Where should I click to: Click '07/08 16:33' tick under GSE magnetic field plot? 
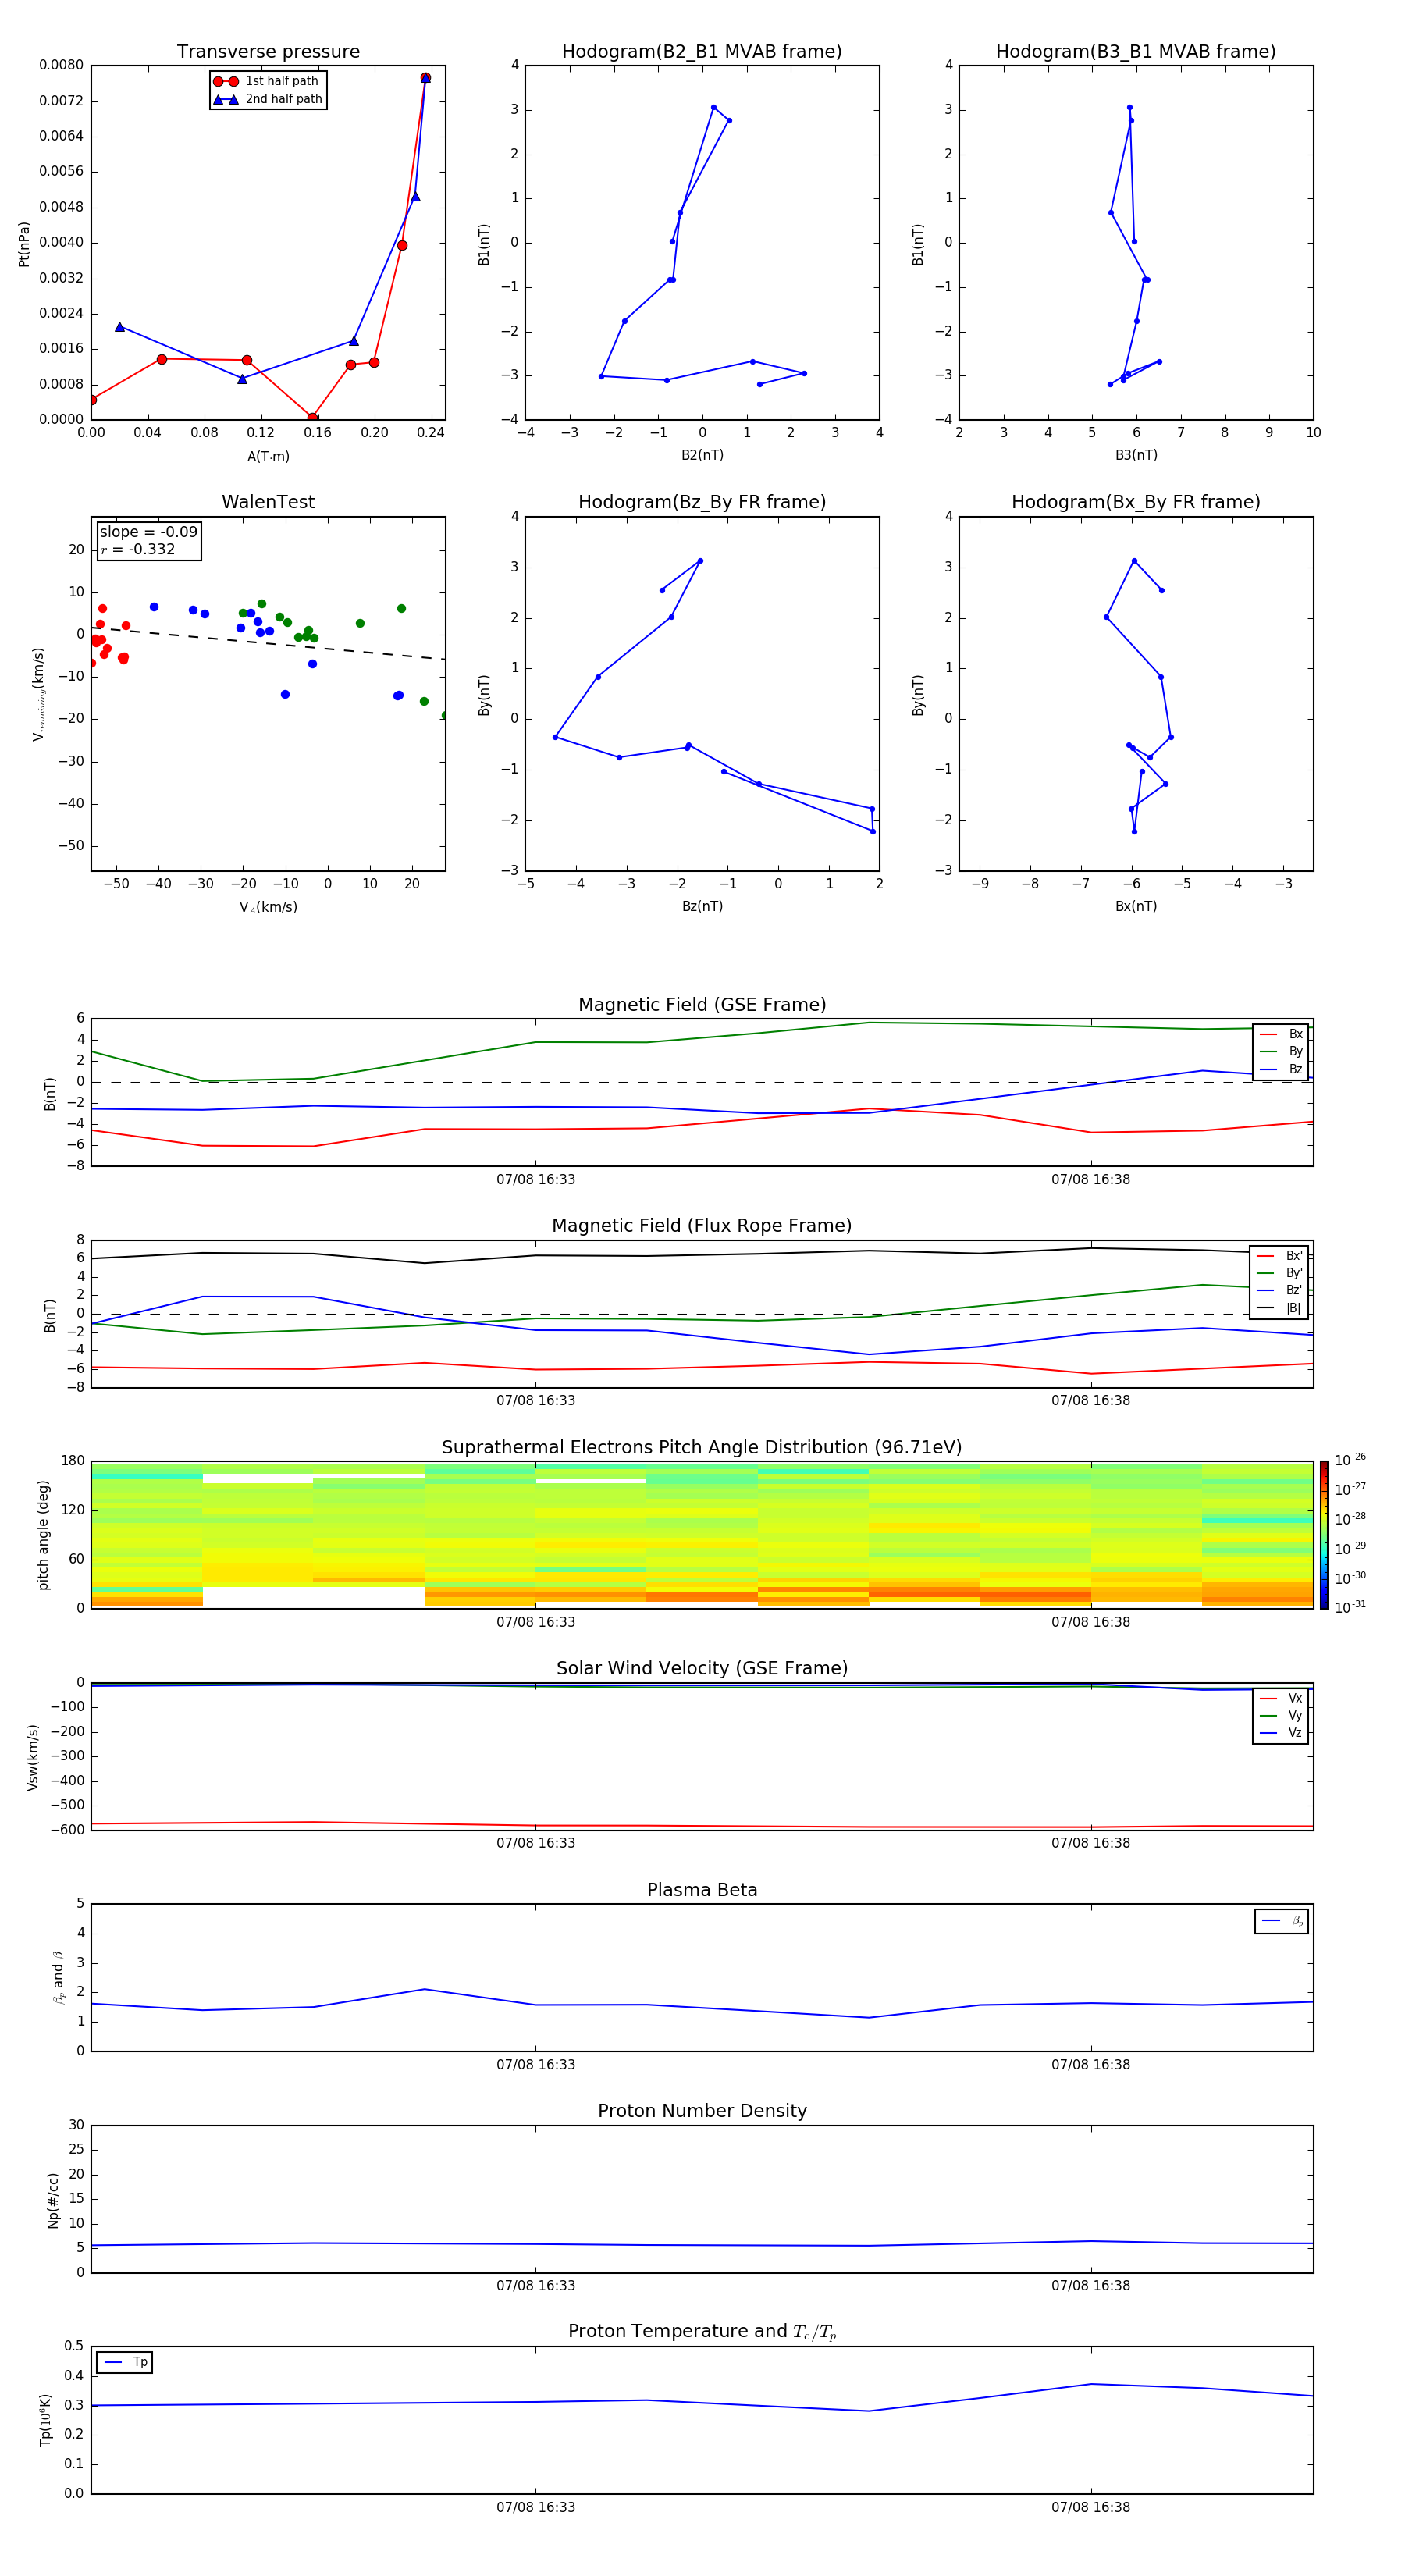point(536,1180)
